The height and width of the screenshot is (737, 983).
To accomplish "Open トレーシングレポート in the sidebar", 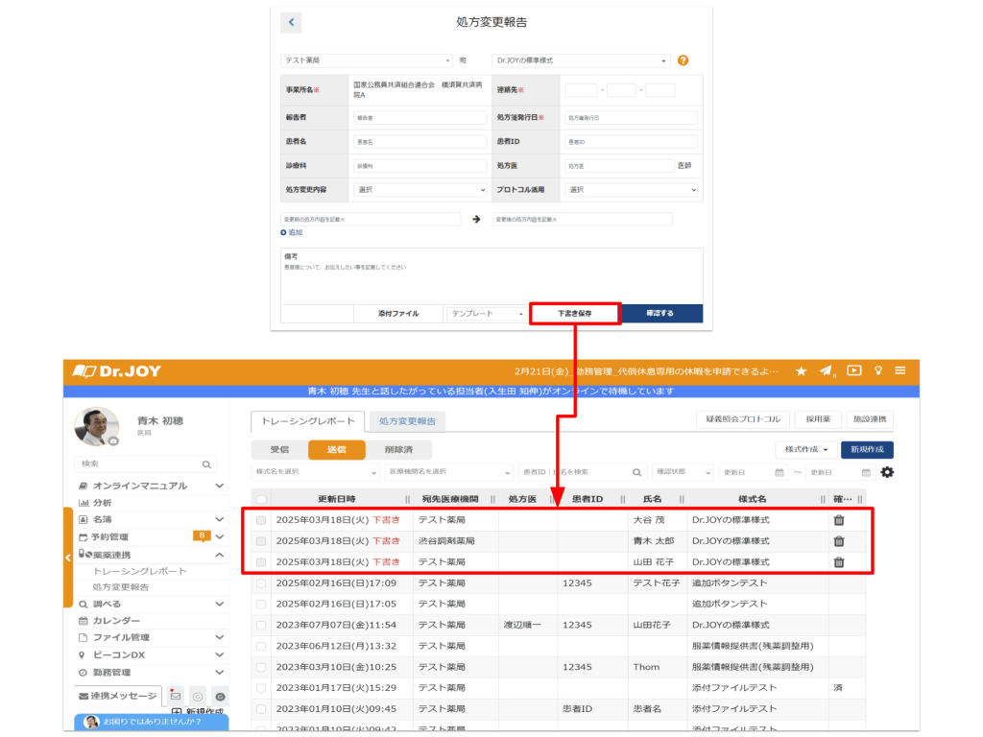I will coord(139,571).
